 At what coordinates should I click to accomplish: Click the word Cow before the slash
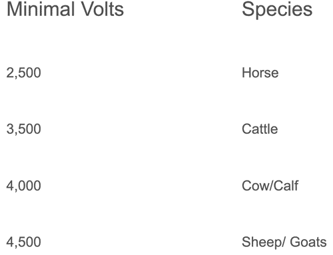256,186
